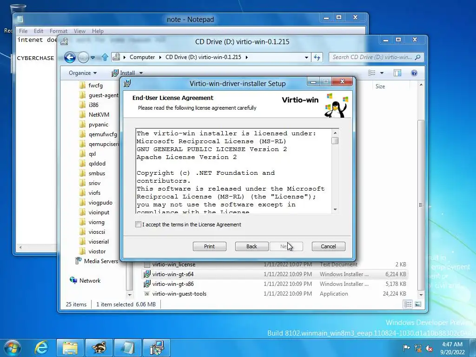Open the Format menu in Notepad
This screenshot has width=476, height=357.
[x=58, y=31]
